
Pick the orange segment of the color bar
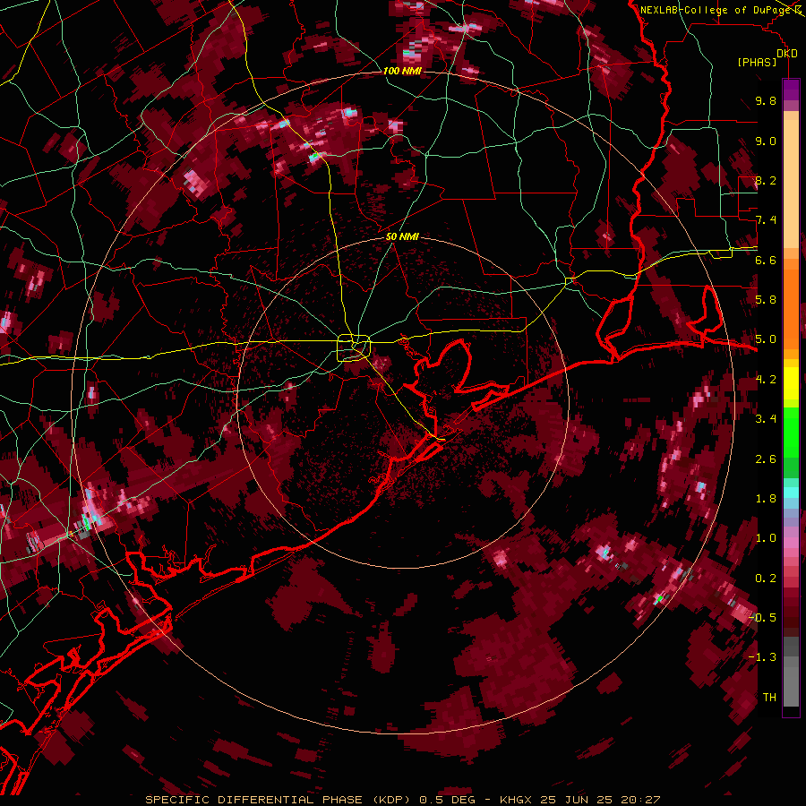coord(791,304)
